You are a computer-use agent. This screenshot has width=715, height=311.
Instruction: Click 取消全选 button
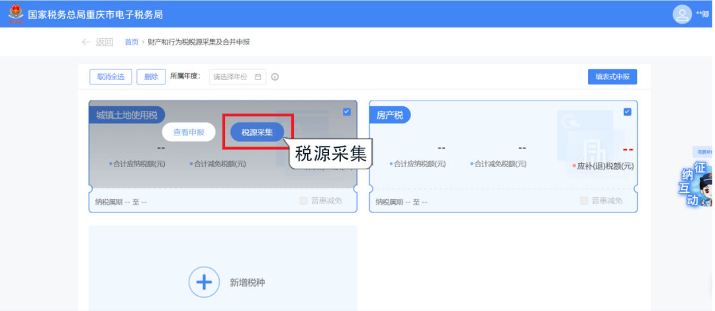pyautogui.click(x=111, y=77)
